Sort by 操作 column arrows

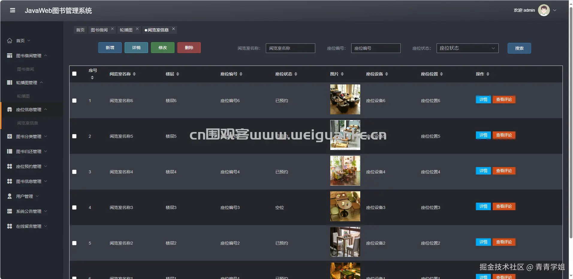tap(488, 74)
